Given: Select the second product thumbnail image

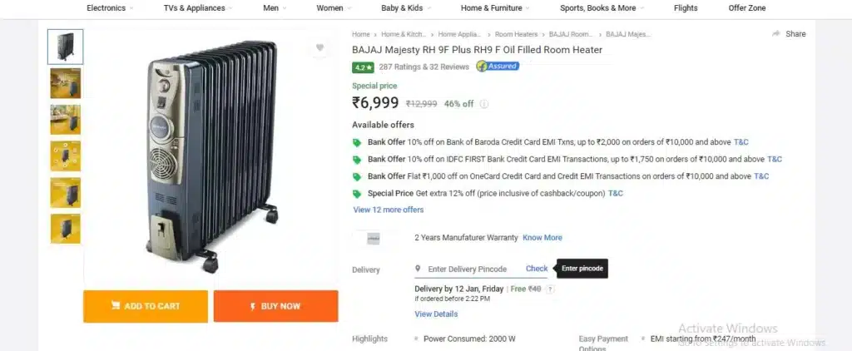Looking at the screenshot, I should pyautogui.click(x=66, y=83).
